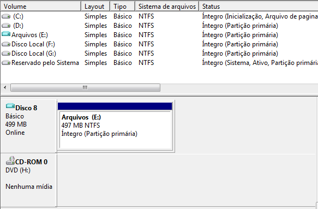Click the horizontal scrollbar left arrow
Viewport: 318px width, 209px height.
tap(5, 88)
